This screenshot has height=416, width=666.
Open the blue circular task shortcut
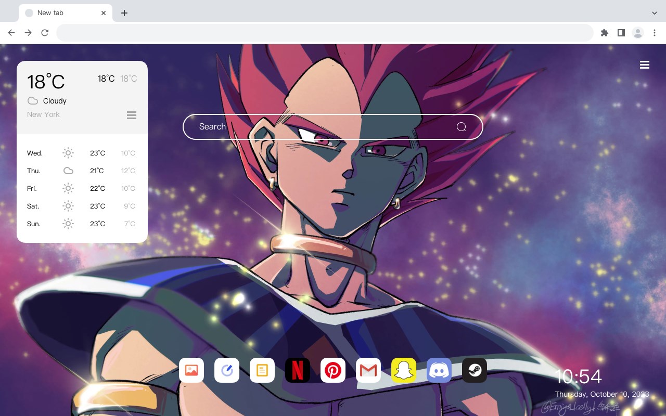(x=227, y=370)
